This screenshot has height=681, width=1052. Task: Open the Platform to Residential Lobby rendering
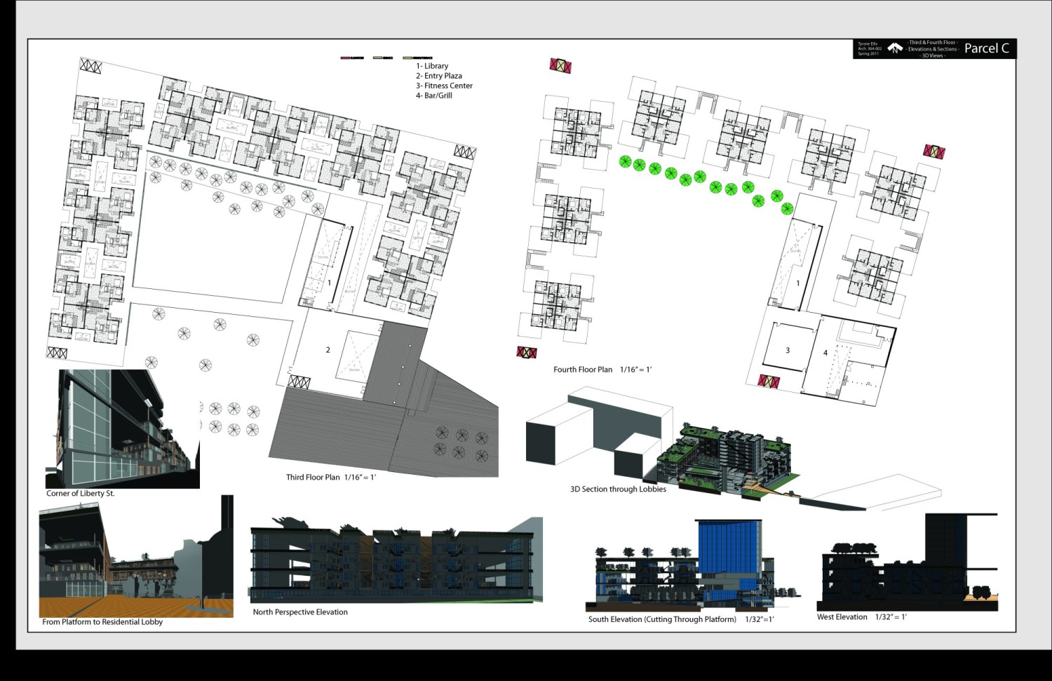[x=136, y=556]
